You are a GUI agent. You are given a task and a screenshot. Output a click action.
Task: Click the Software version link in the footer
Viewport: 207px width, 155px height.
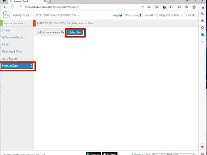click(x=141, y=154)
